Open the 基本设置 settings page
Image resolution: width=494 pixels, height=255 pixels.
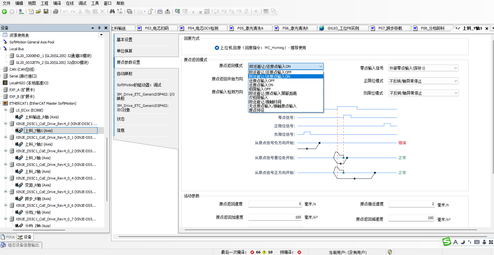coord(125,40)
